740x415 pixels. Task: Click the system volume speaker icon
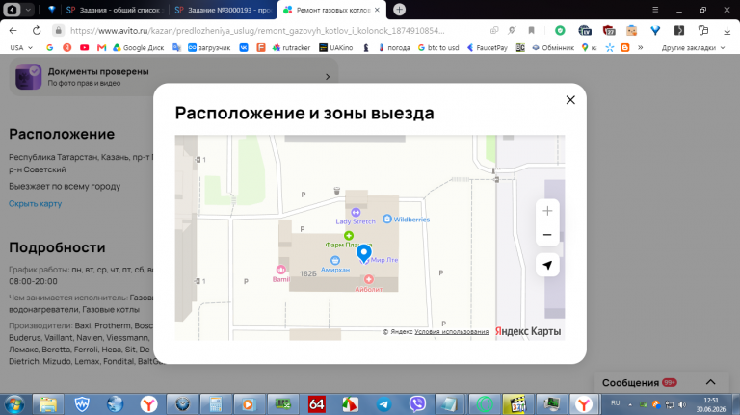pyautogui.click(x=682, y=404)
